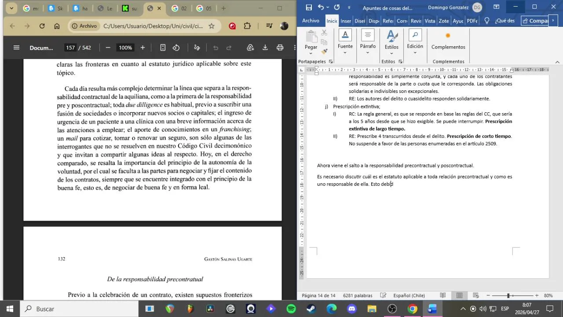
Task: Click the 80% zoom level in Word
Action: tap(548, 295)
